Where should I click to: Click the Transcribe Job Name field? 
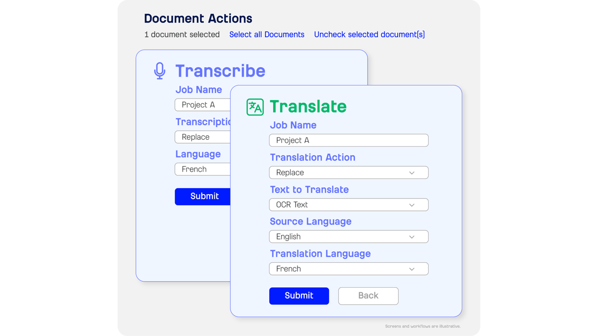(x=202, y=105)
